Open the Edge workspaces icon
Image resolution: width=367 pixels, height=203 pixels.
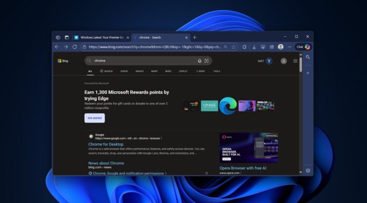tap(58, 37)
